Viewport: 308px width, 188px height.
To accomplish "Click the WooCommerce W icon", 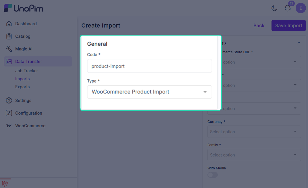I will point(9,126).
